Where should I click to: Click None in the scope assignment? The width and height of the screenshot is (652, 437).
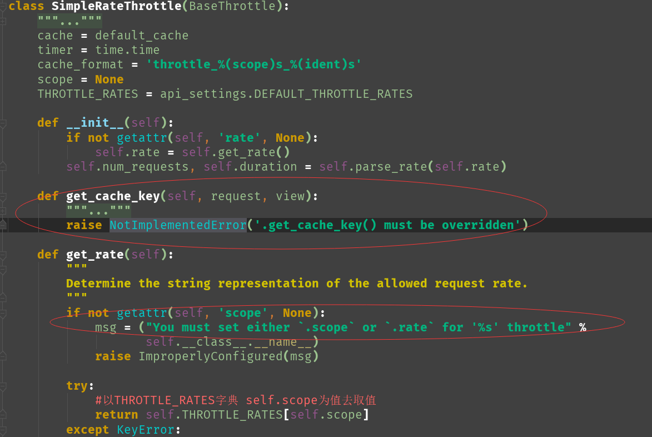pos(109,80)
